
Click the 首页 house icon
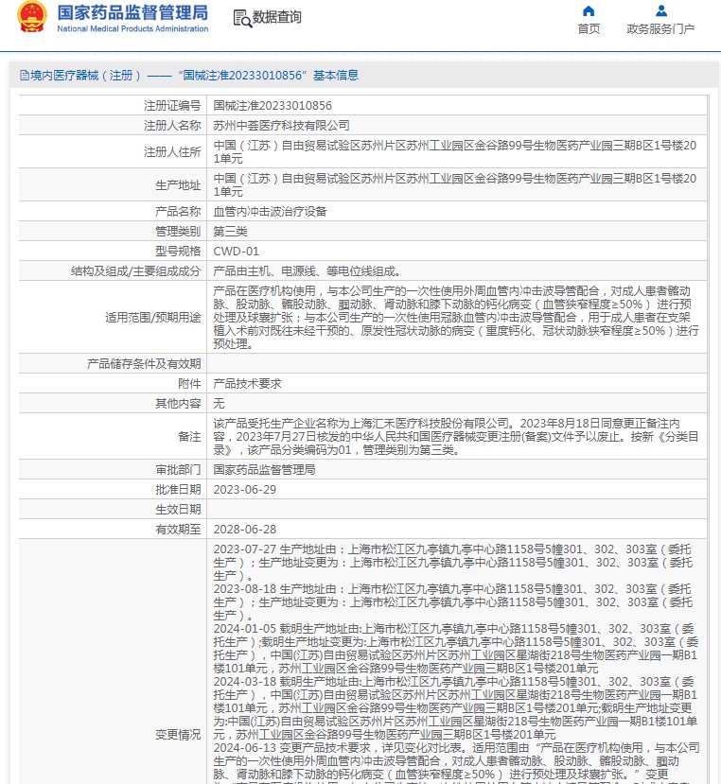coord(589,11)
